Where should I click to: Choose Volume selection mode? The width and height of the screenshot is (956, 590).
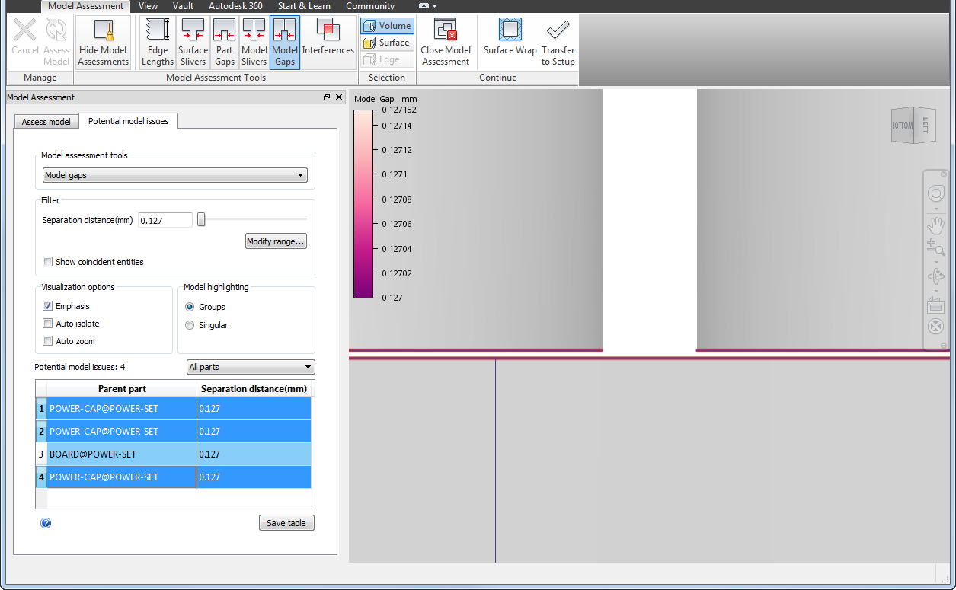[388, 26]
